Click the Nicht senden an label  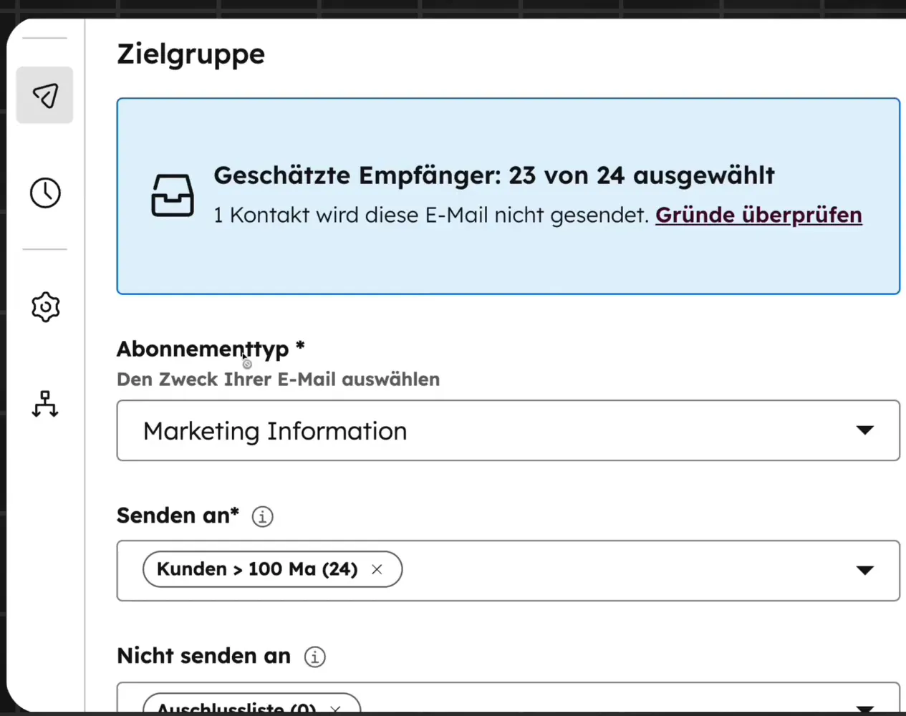tap(203, 656)
